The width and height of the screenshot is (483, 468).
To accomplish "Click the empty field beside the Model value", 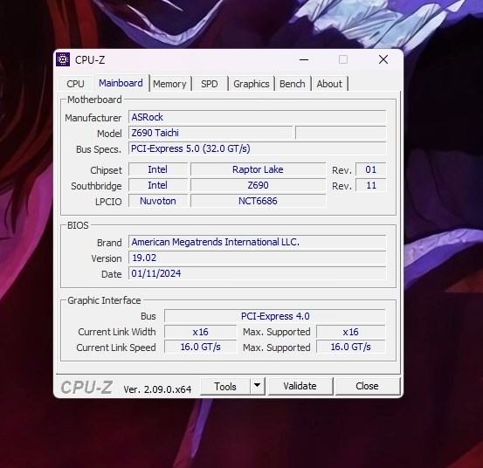I will 341,133.
